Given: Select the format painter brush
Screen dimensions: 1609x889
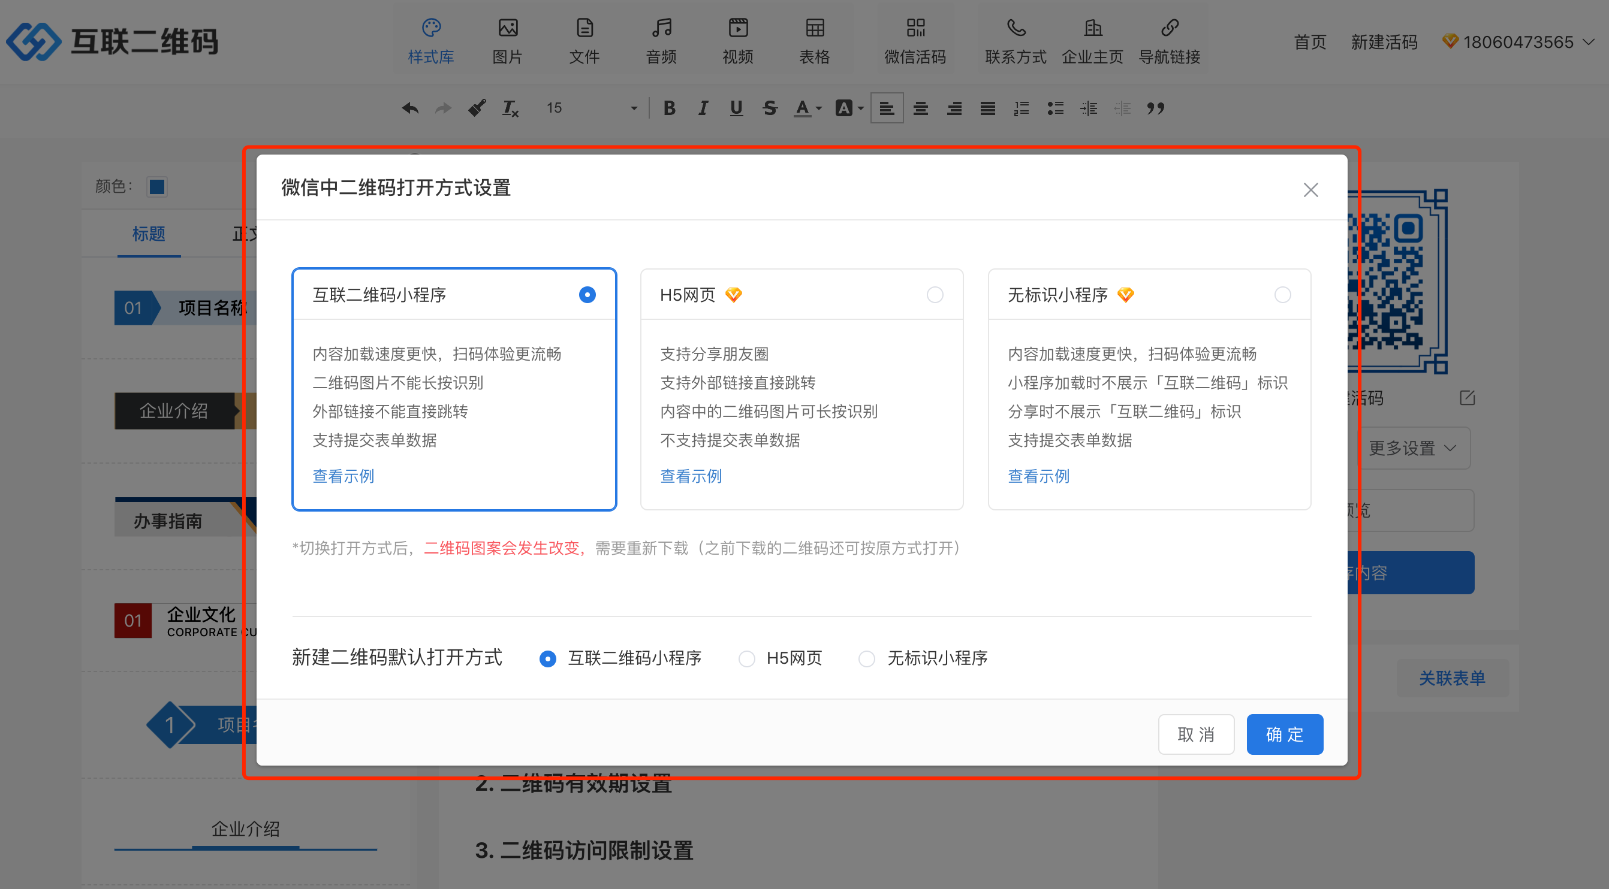Looking at the screenshot, I should [x=477, y=108].
